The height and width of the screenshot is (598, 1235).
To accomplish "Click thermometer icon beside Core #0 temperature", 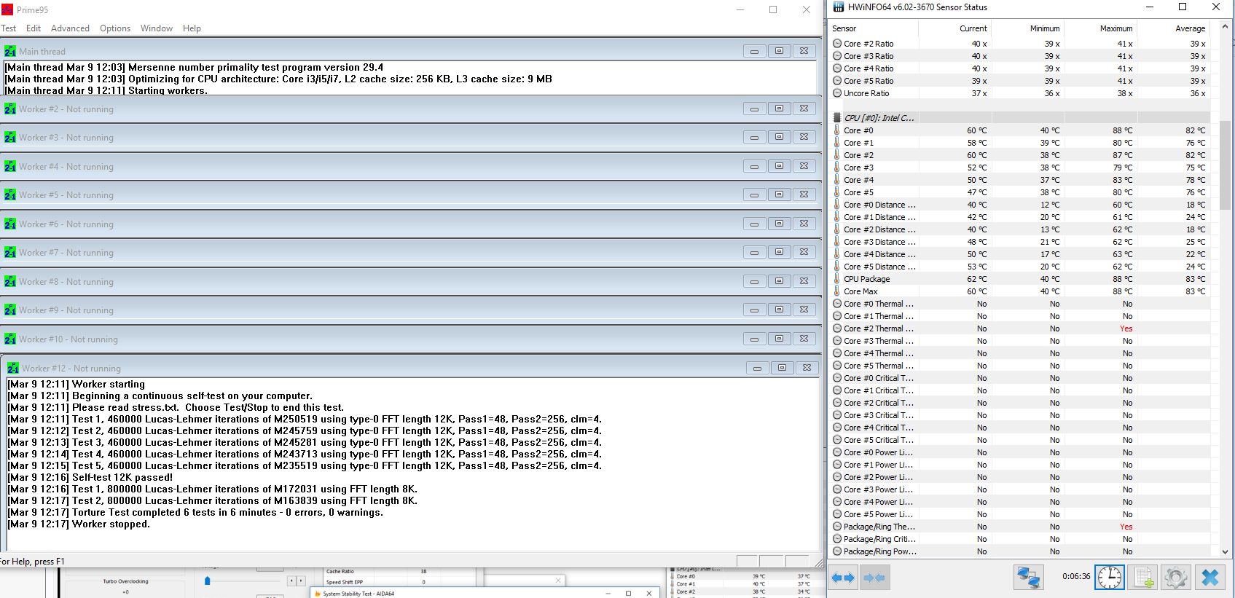I will [x=837, y=130].
